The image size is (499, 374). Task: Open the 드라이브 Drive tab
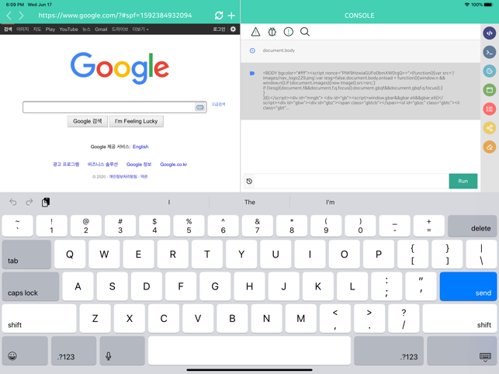pyautogui.click(x=120, y=29)
